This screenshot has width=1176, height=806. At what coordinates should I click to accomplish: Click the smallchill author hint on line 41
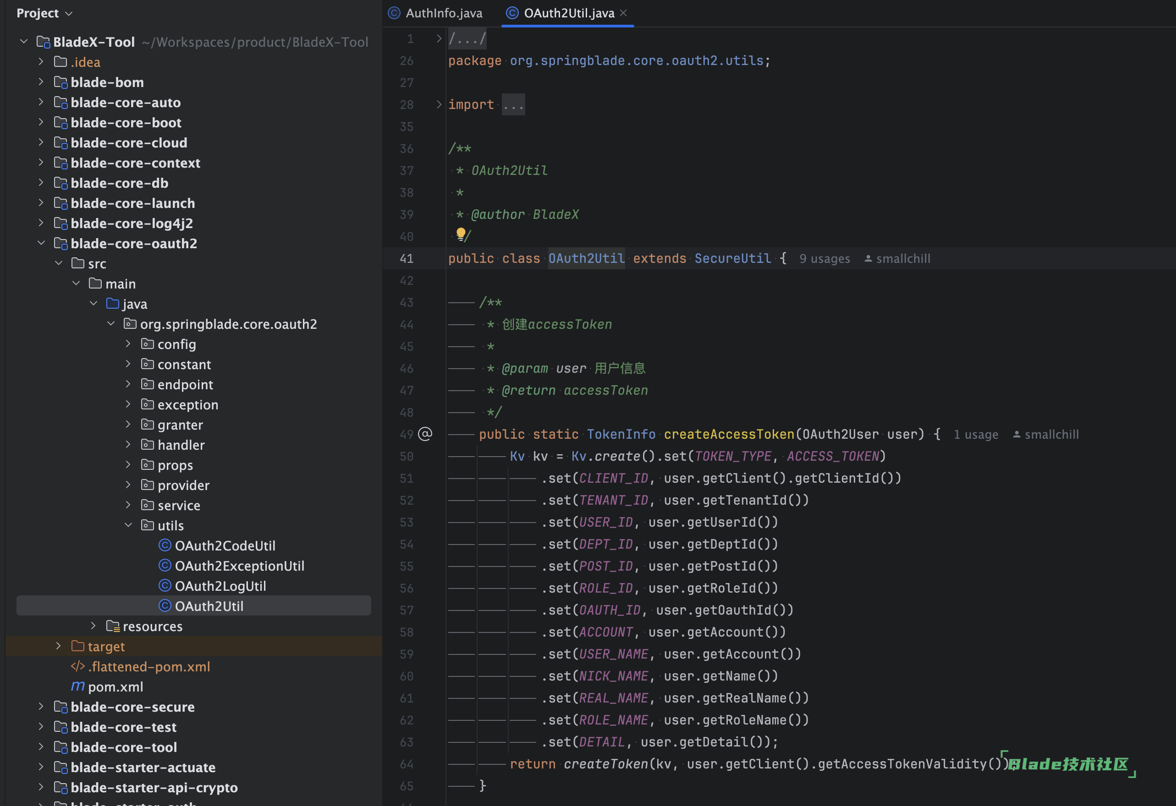(897, 259)
